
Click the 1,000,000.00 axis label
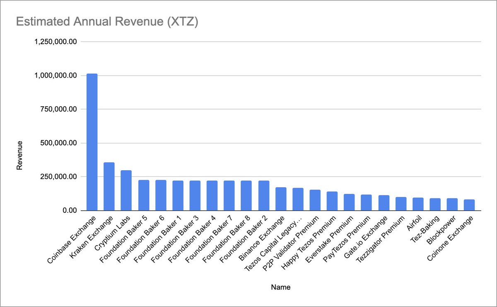tap(55, 76)
